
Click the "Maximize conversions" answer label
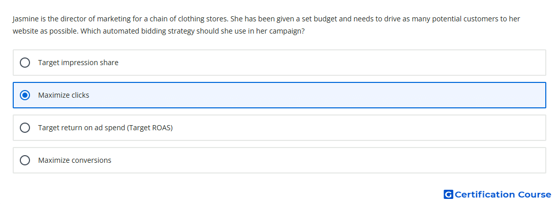coord(75,160)
